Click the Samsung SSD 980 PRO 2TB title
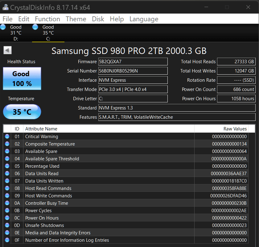 coord(129,51)
